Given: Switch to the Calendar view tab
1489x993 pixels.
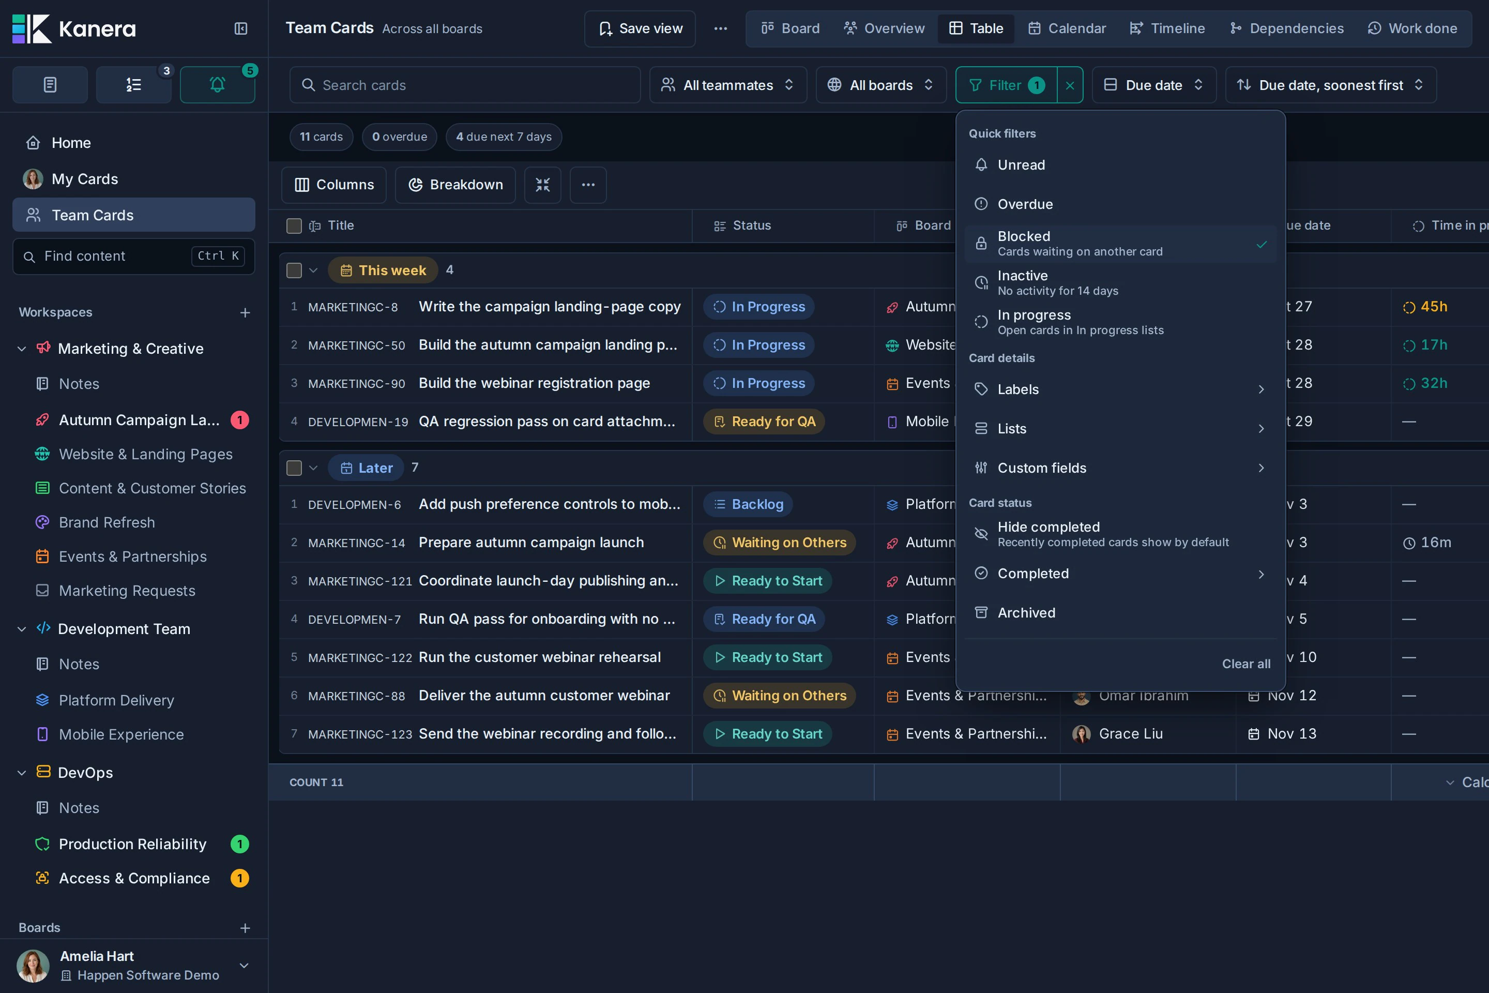Looking at the screenshot, I should (x=1067, y=28).
